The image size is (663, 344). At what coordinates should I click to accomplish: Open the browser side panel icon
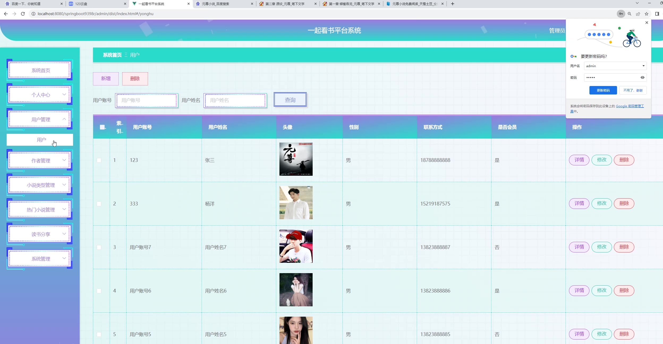[x=657, y=14]
